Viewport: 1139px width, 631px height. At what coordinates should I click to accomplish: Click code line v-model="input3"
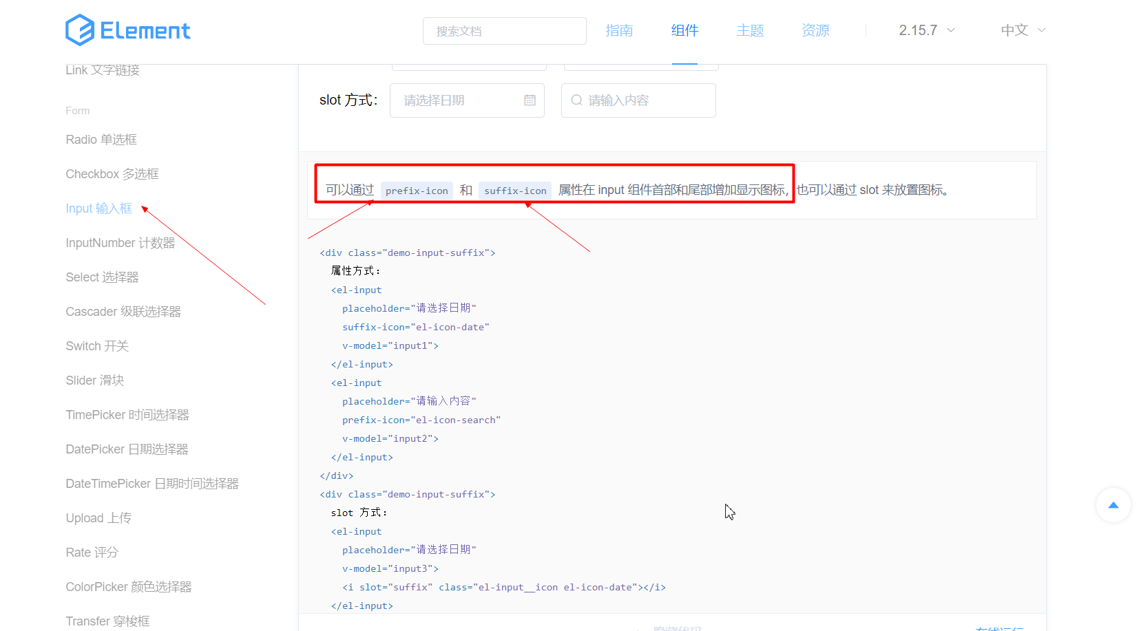pos(390,568)
